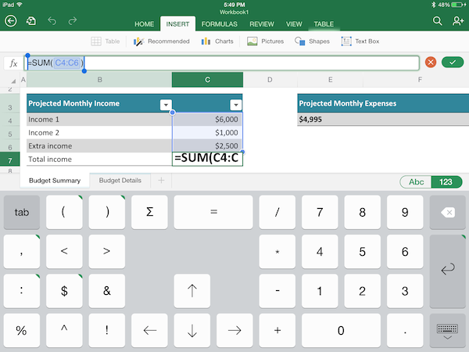The height and width of the screenshot is (352, 469).
Task: Hide keyboard with keyboard icon
Action: click(447, 330)
